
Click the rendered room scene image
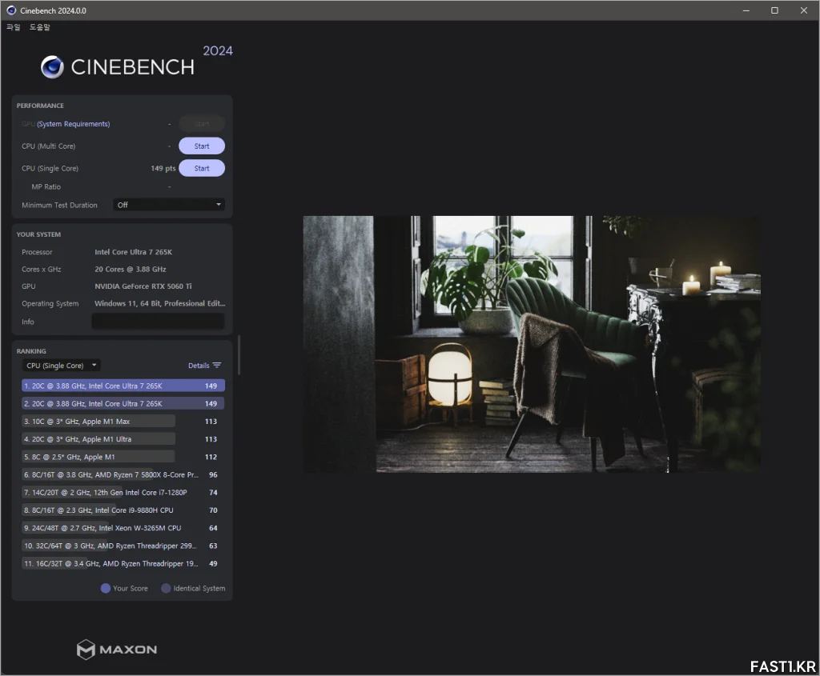532,344
